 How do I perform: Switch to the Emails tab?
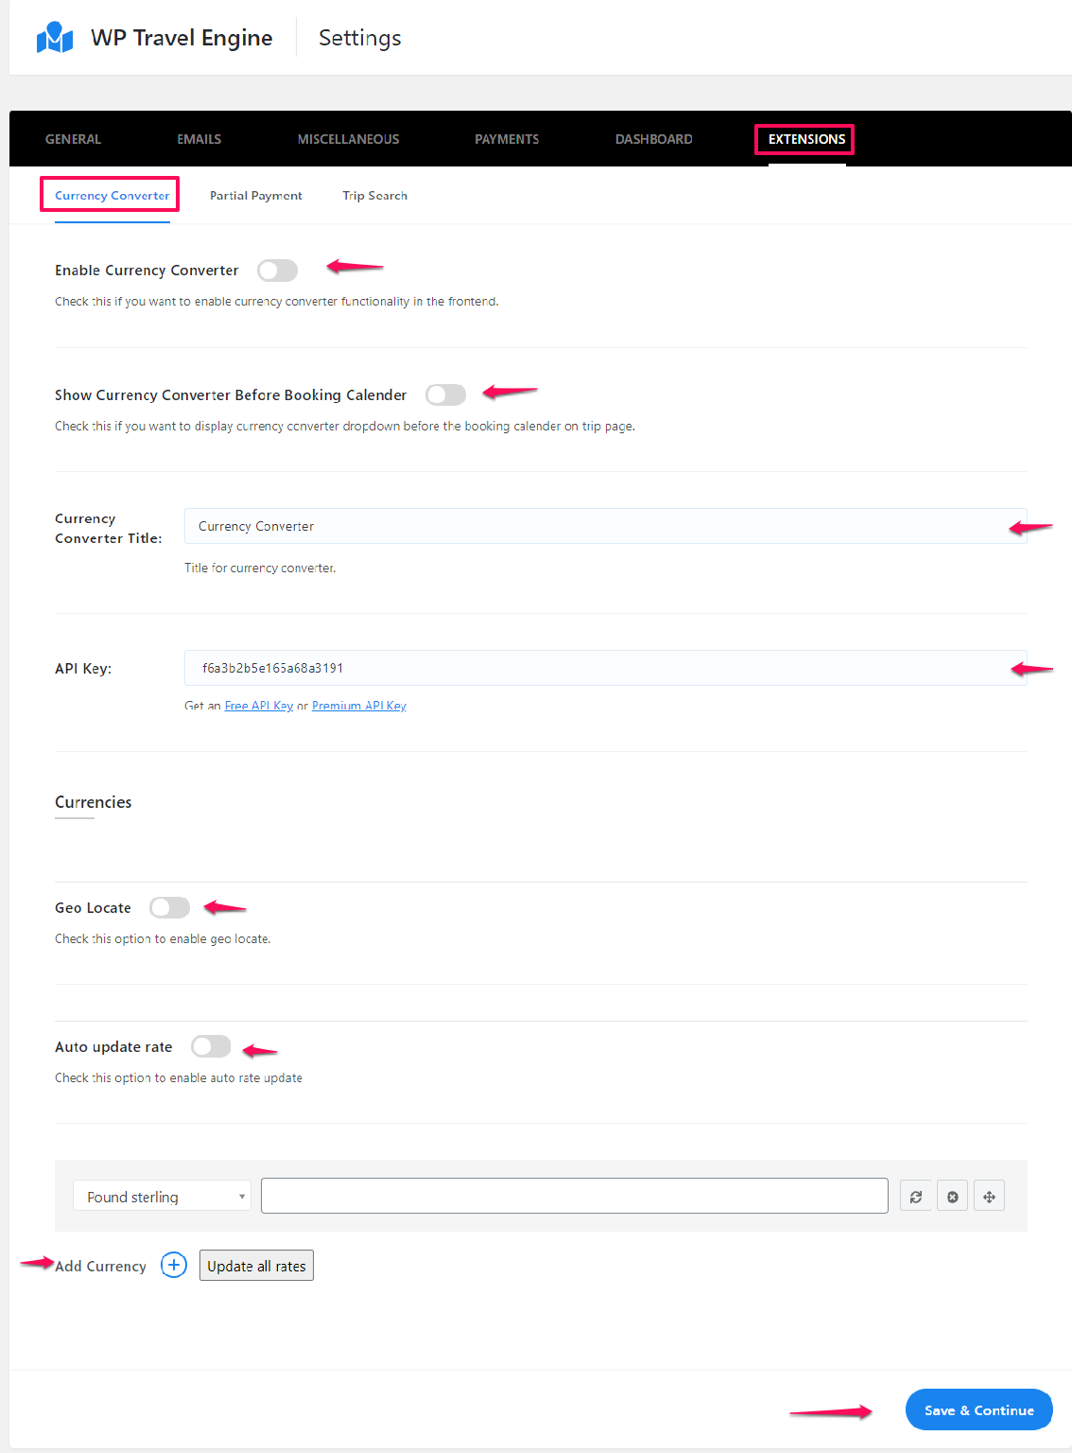click(x=199, y=139)
